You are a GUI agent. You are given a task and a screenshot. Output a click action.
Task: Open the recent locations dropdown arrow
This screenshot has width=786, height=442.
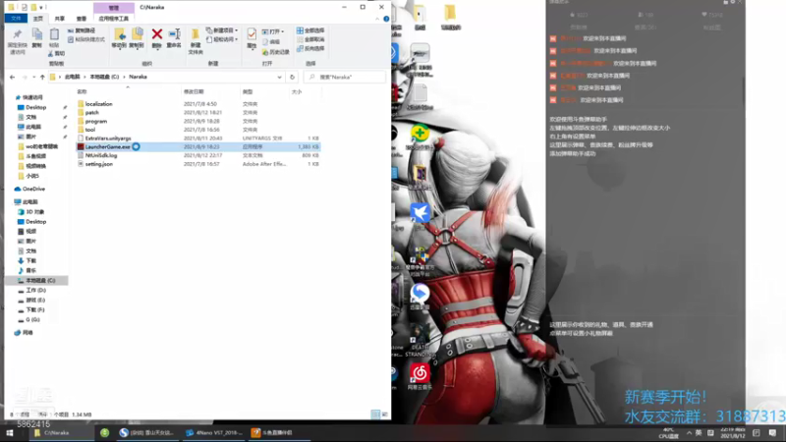(x=33, y=78)
